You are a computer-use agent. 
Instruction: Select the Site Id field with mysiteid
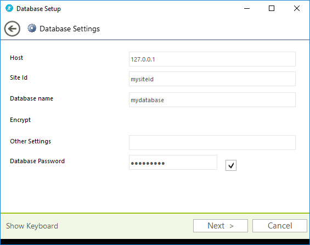[212, 79]
